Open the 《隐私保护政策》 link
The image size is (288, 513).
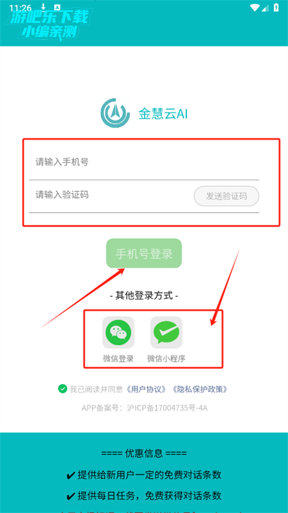click(x=200, y=389)
